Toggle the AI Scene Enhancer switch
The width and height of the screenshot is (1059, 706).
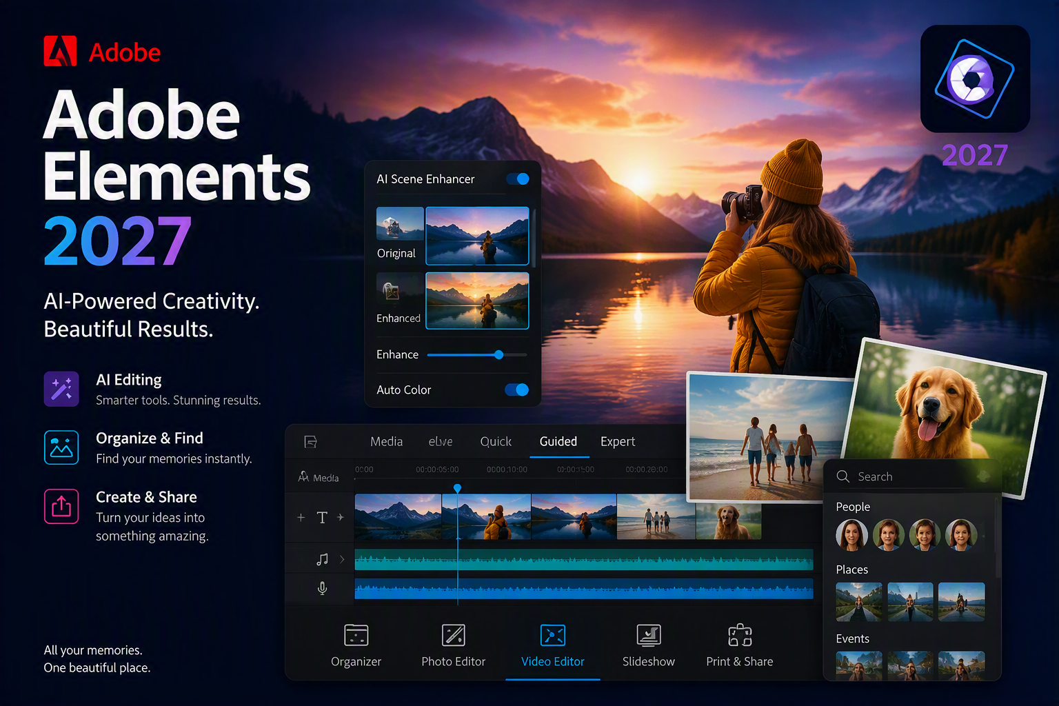[x=518, y=179]
